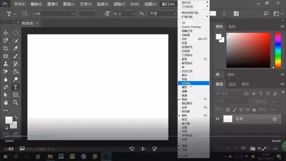Screen dimensions: 286x161
Task: Open the font family dropdown
Action: click(73, 14)
